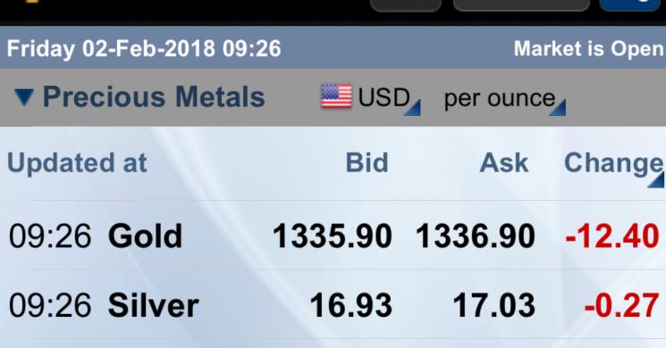This screenshot has width=666, height=348.
Task: Select the Updated at column header
Action: [x=77, y=163]
